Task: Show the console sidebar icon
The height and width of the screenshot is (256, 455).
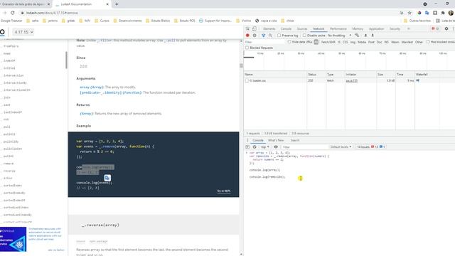Action: point(247,147)
